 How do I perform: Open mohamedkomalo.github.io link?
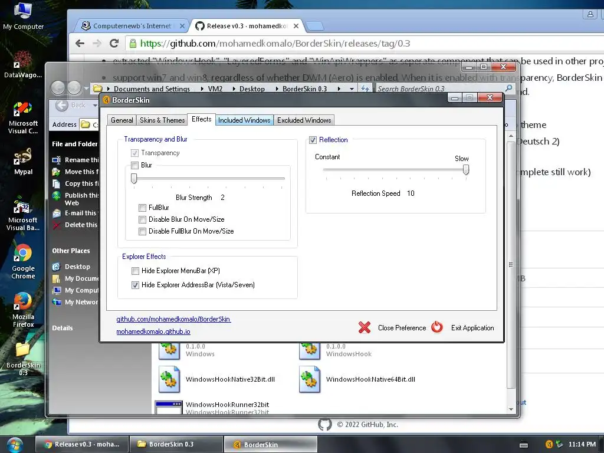tap(153, 331)
